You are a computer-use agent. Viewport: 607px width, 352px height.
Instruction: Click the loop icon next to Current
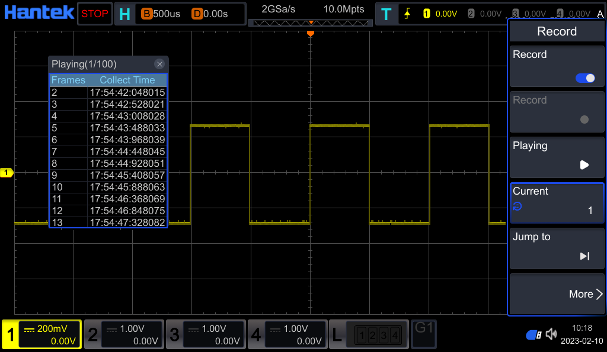tap(517, 206)
